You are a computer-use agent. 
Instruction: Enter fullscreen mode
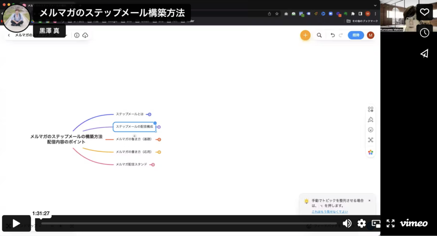(x=390, y=223)
